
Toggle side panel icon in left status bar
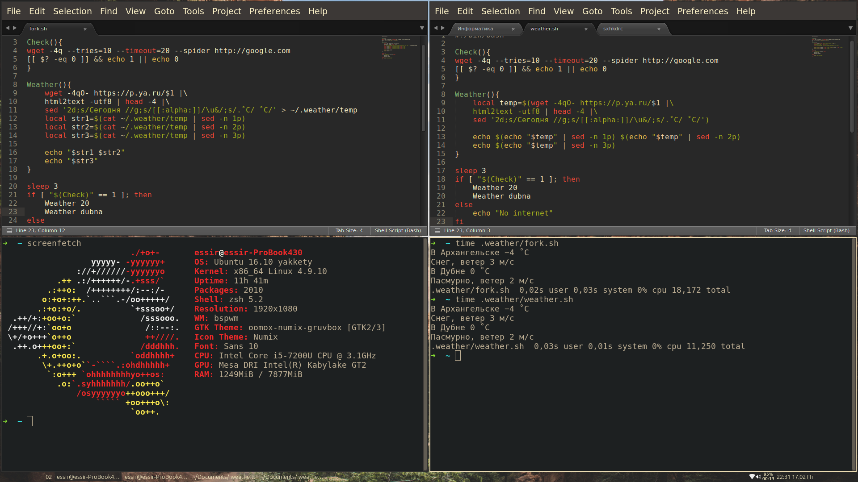[x=9, y=231]
